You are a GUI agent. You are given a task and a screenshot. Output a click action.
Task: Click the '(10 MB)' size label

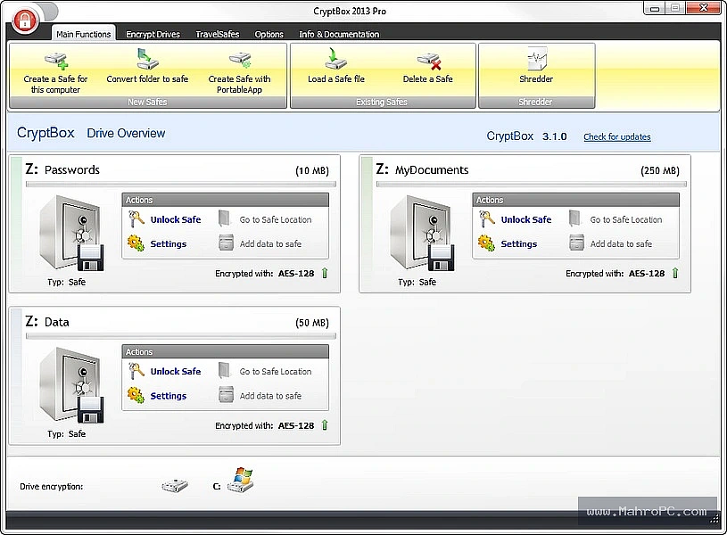tap(312, 170)
